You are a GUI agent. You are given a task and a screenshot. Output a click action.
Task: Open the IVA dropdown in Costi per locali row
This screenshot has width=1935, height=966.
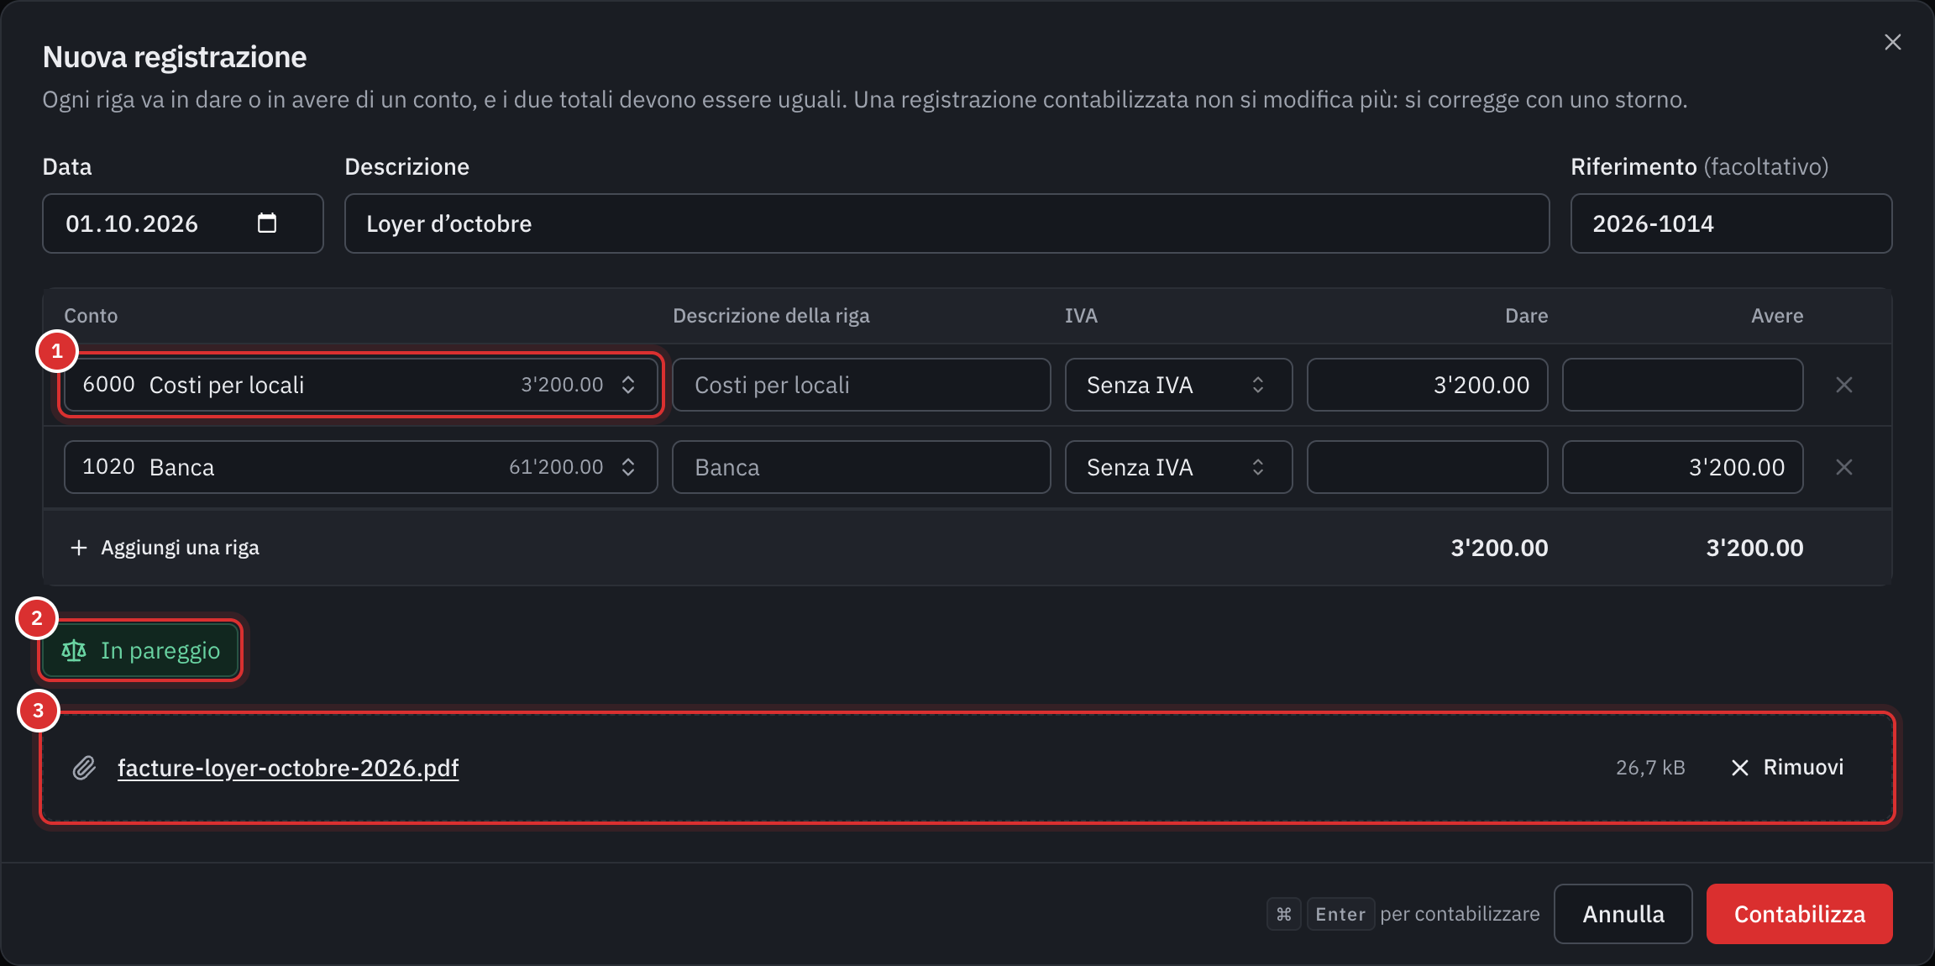click(1178, 385)
